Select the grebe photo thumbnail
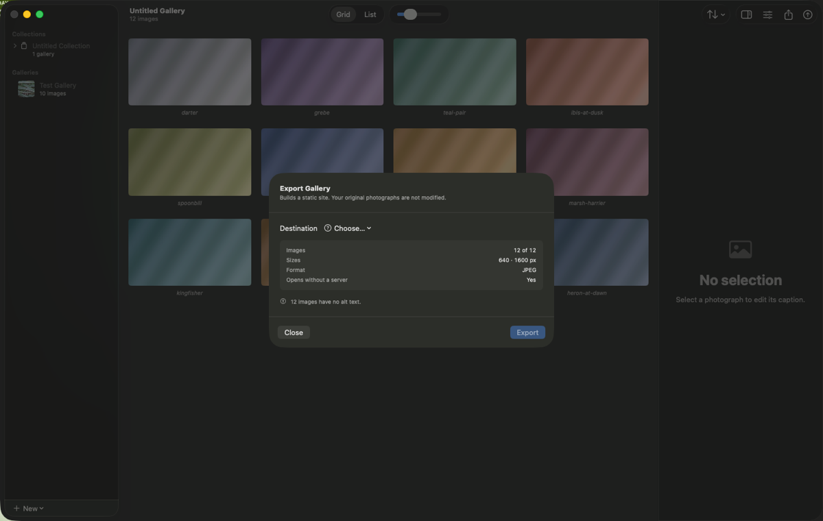The height and width of the screenshot is (521, 823). pyautogui.click(x=322, y=72)
